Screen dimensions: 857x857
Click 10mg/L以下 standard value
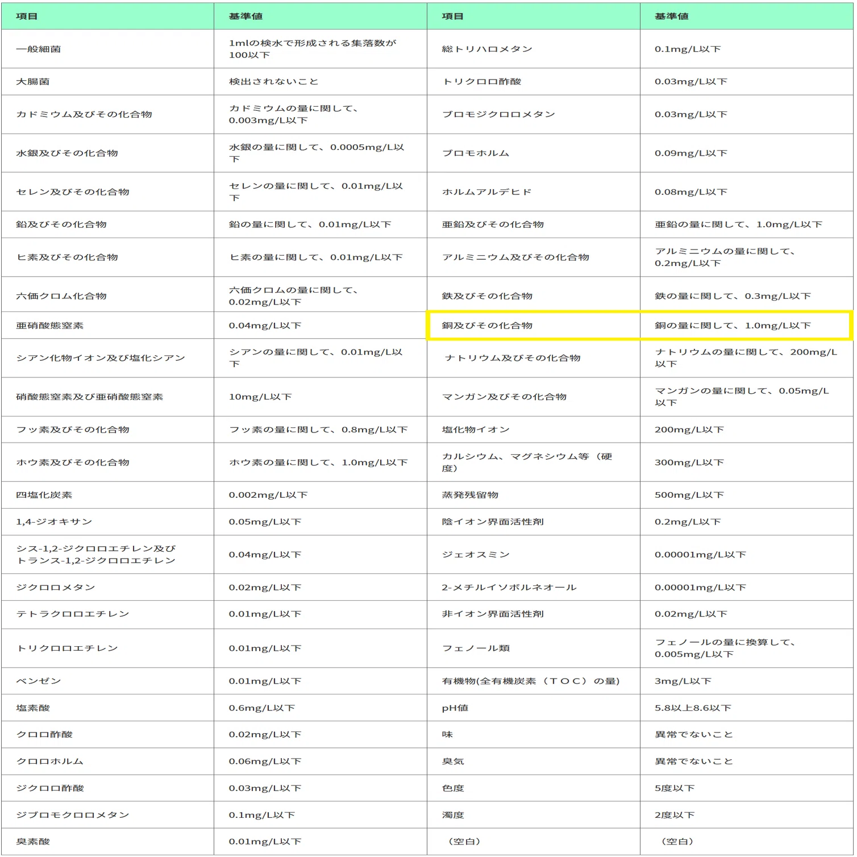pos(260,397)
